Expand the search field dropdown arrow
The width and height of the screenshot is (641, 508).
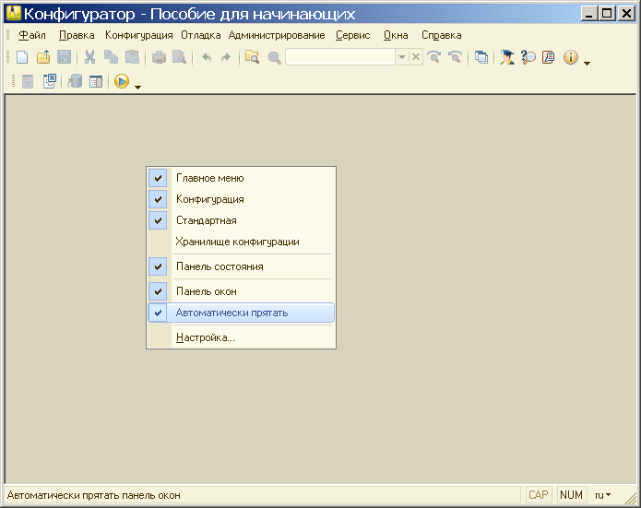coord(401,57)
